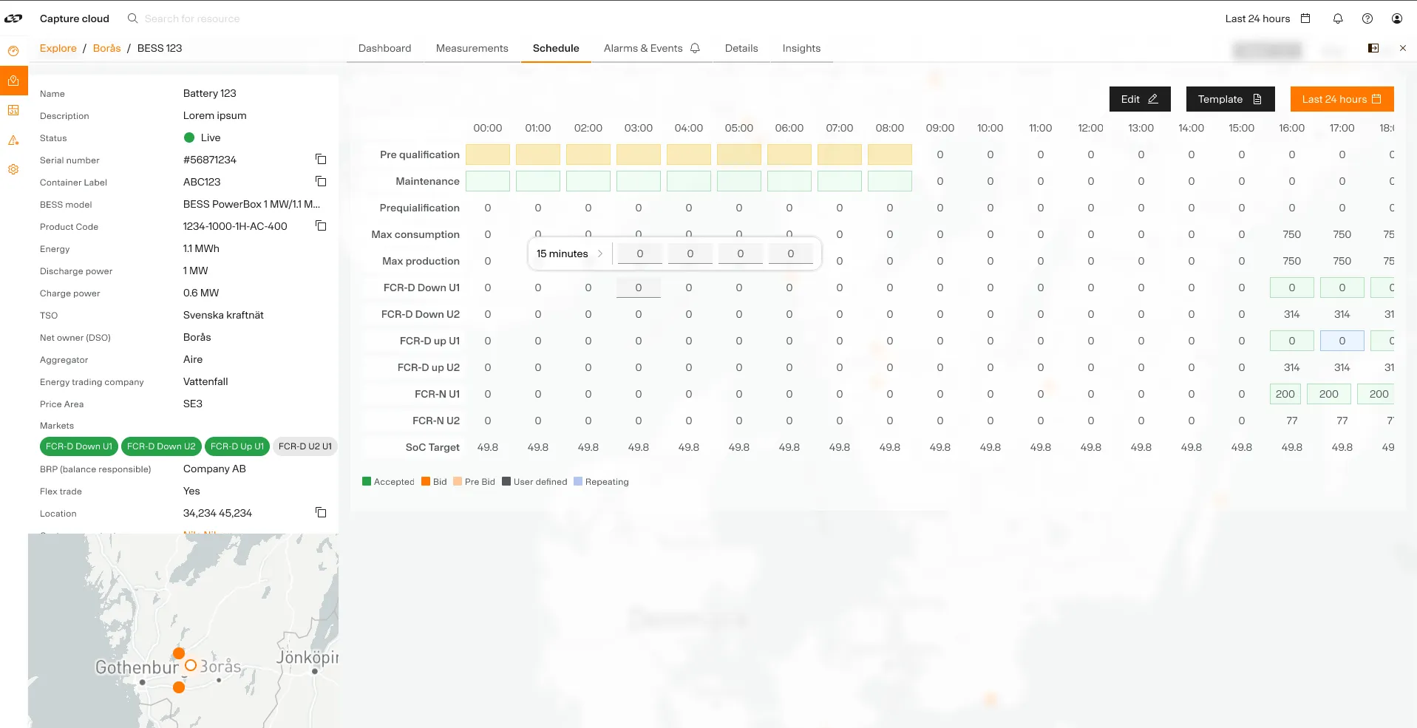Open the alarms triangle sidebar icon
Image resolution: width=1417 pixels, height=728 pixels.
click(13, 140)
